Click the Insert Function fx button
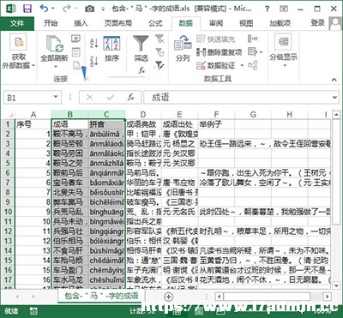This screenshot has width=343, height=318. tap(131, 98)
